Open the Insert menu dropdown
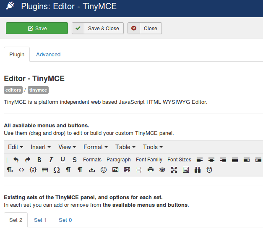The image size is (263, 245). coord(41,147)
